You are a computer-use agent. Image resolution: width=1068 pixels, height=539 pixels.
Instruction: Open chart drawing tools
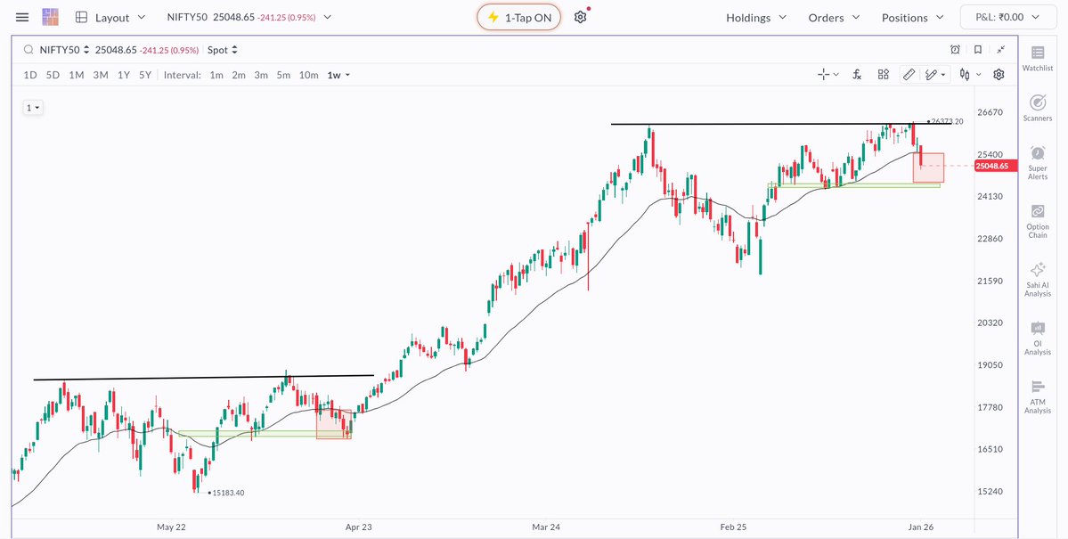tap(909, 75)
